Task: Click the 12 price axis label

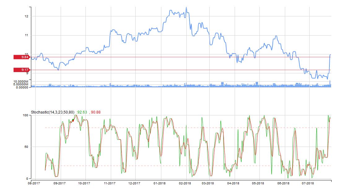Action: (x=26, y=16)
